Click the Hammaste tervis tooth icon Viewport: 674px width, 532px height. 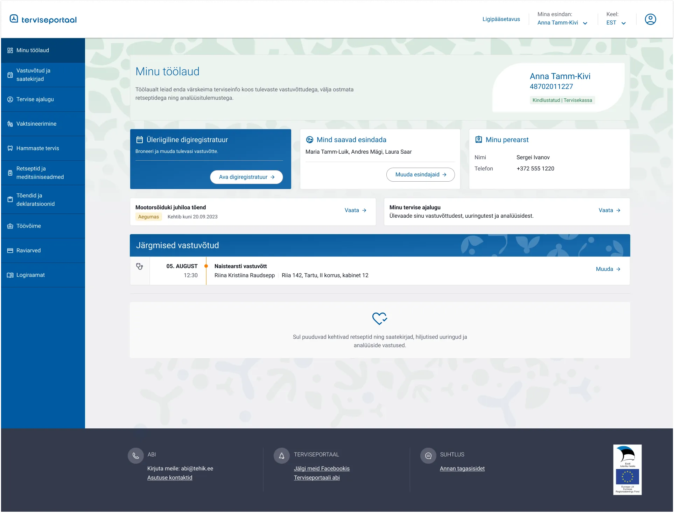click(10, 148)
